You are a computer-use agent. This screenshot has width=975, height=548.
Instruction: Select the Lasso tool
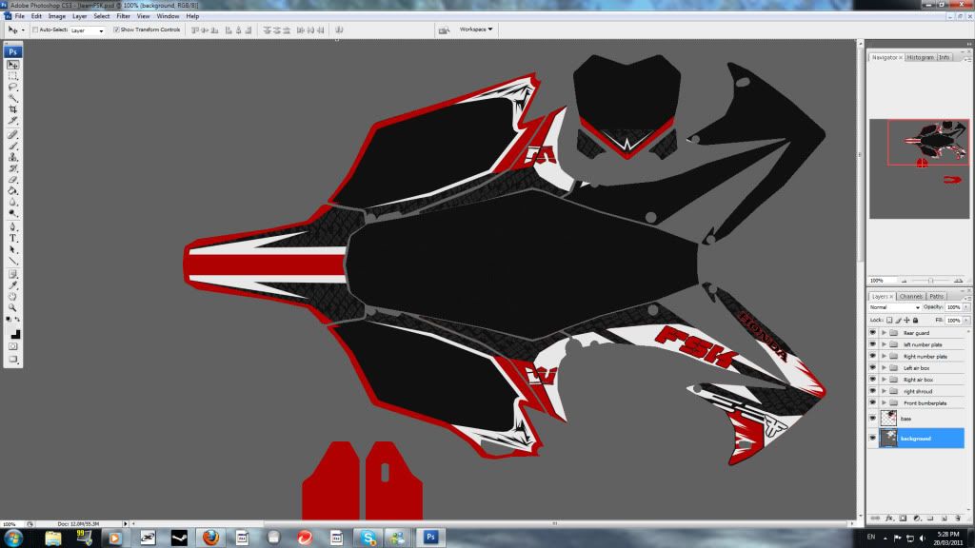(x=13, y=87)
